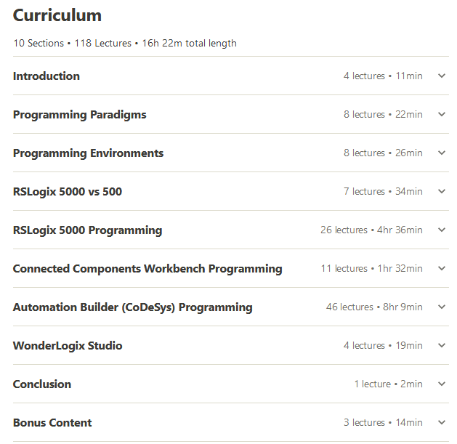The image size is (457, 444).
Task: Expand the RSLogix 5000 Programming chevron
Action: click(442, 230)
